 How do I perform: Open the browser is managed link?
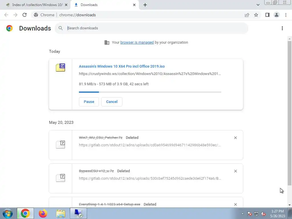pyautogui.click(x=137, y=42)
